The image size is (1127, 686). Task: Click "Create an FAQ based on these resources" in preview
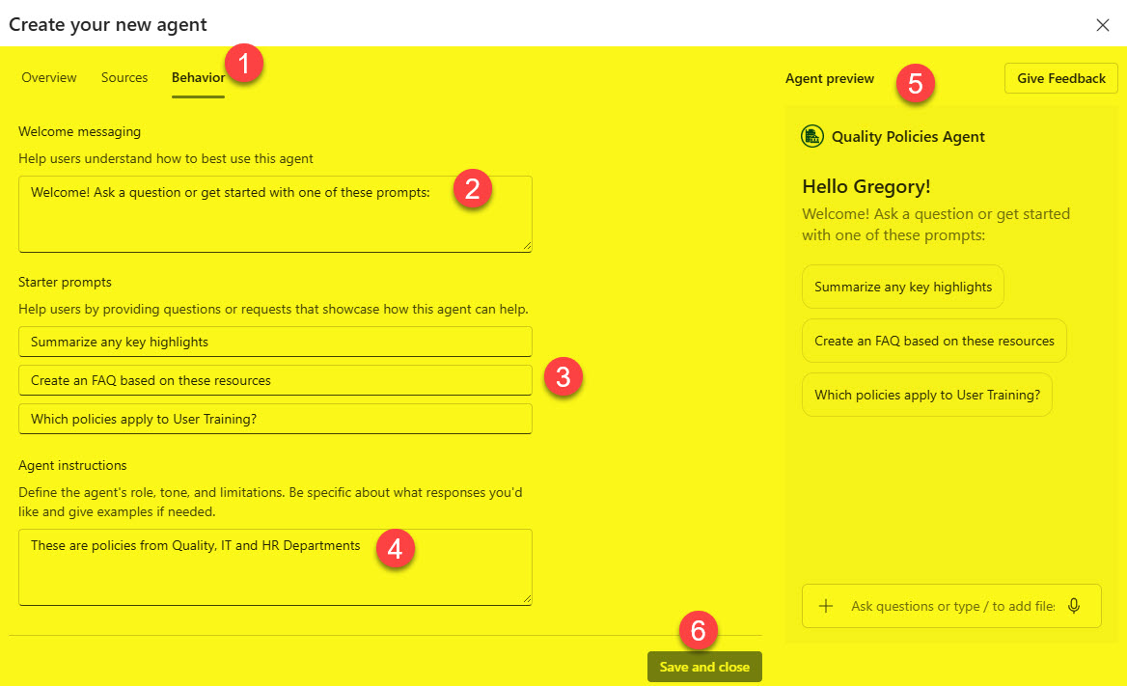coord(933,341)
